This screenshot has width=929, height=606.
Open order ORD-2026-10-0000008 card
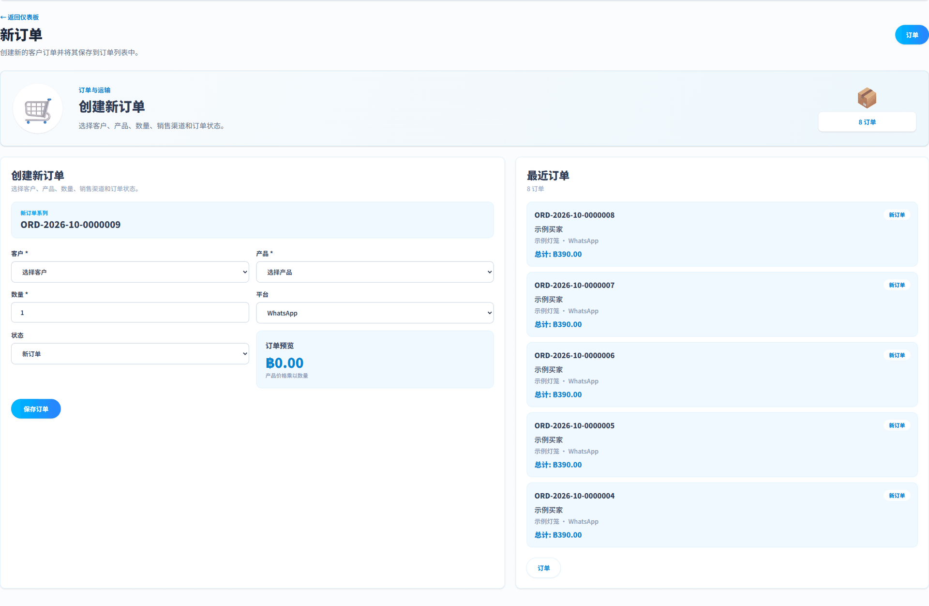722,234
